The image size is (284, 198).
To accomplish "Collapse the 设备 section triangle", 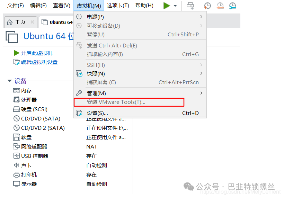I will (10, 81).
